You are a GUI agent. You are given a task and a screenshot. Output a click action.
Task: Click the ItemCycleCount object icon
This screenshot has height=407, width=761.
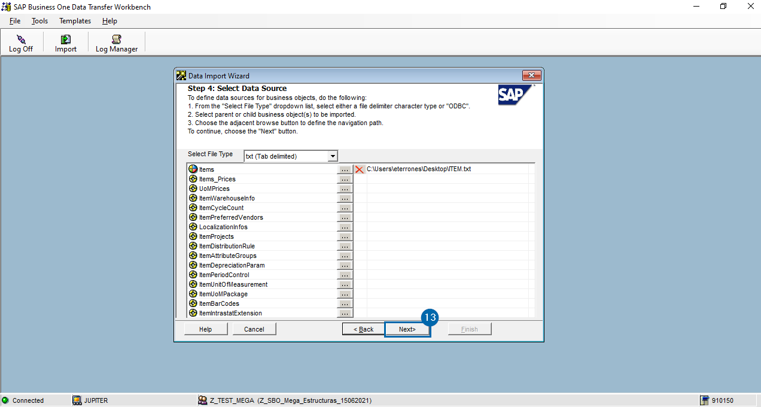(x=193, y=208)
